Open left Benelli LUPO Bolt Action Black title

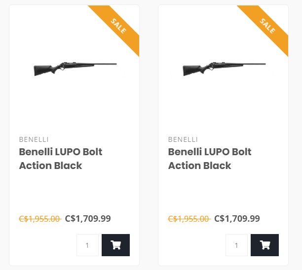click(60, 158)
